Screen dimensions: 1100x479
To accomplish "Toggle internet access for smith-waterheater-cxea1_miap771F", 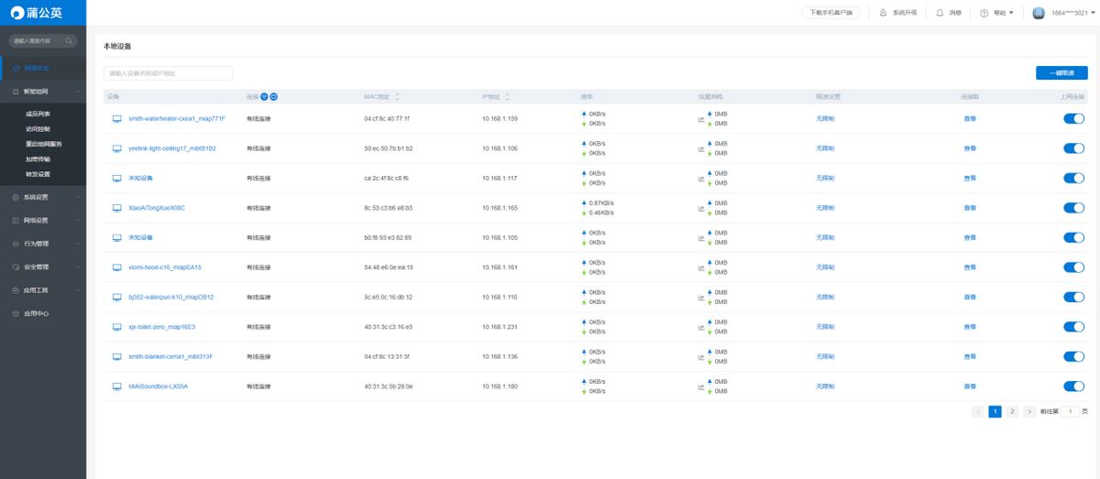I will (1073, 119).
